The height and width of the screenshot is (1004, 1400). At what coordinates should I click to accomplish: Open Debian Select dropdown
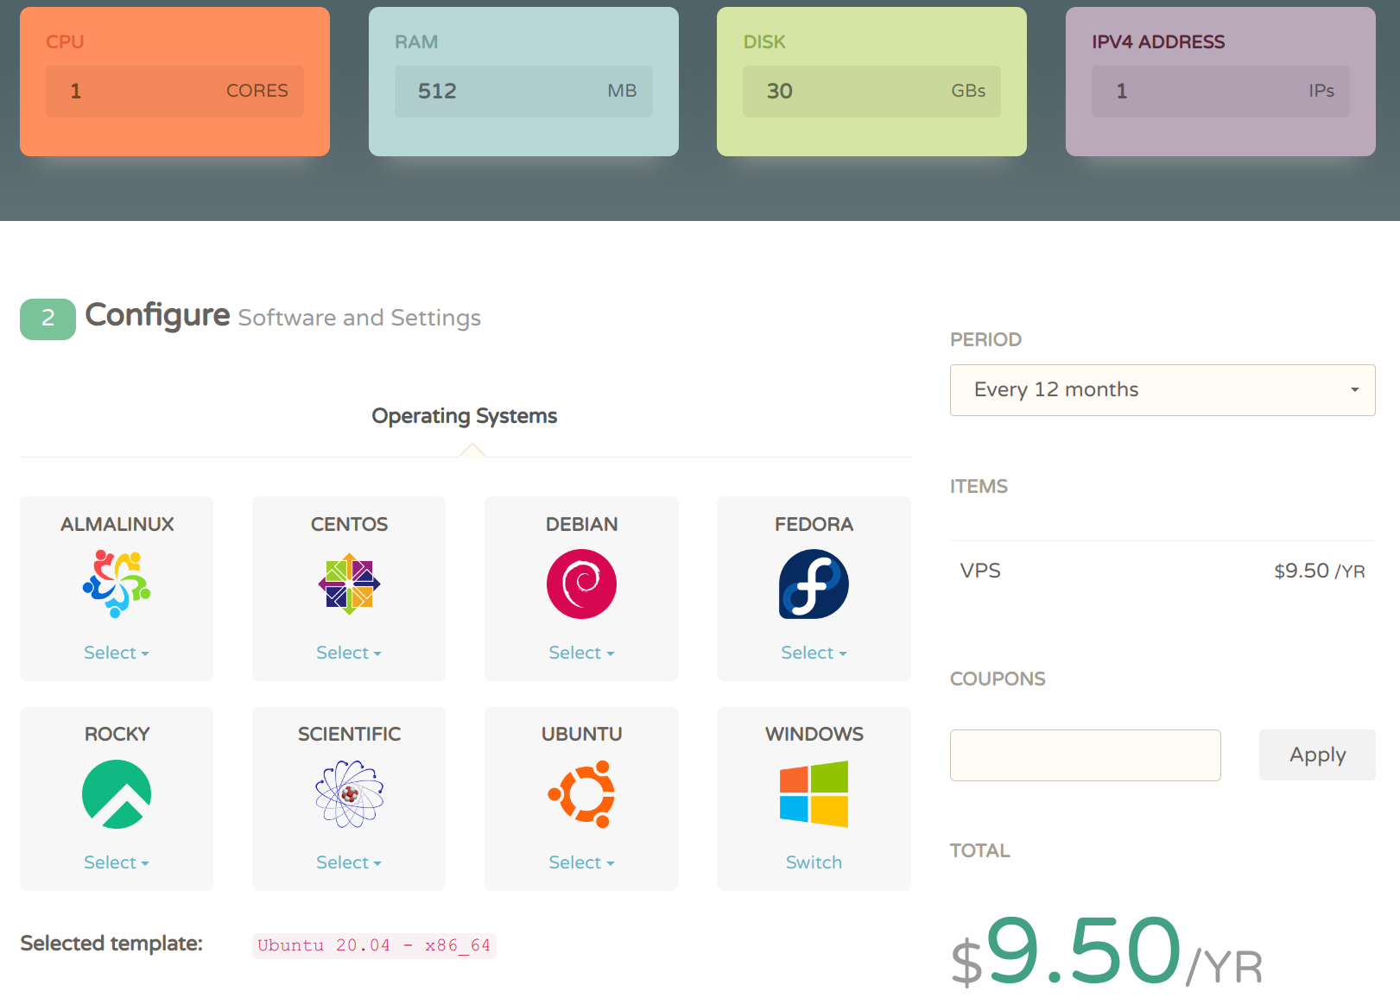581,653
